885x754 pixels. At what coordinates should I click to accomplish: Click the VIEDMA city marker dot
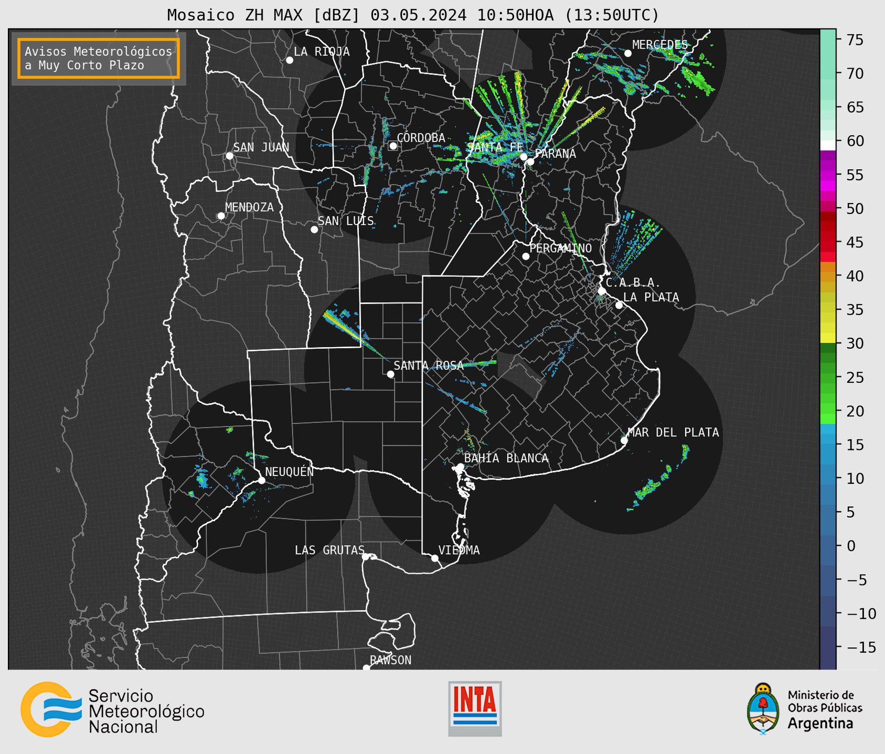pos(435,558)
